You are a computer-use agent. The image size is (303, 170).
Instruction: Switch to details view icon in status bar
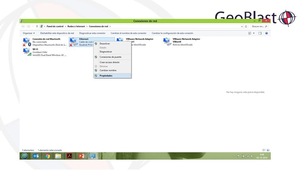click(x=264, y=150)
